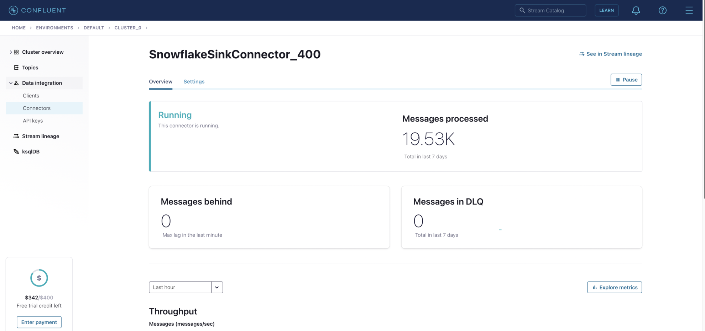Click the help question mark icon
The image size is (705, 331).
663,10
